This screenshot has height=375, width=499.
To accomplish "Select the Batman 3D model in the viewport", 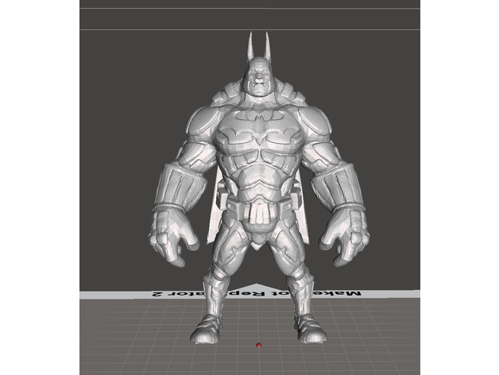I will [259, 187].
